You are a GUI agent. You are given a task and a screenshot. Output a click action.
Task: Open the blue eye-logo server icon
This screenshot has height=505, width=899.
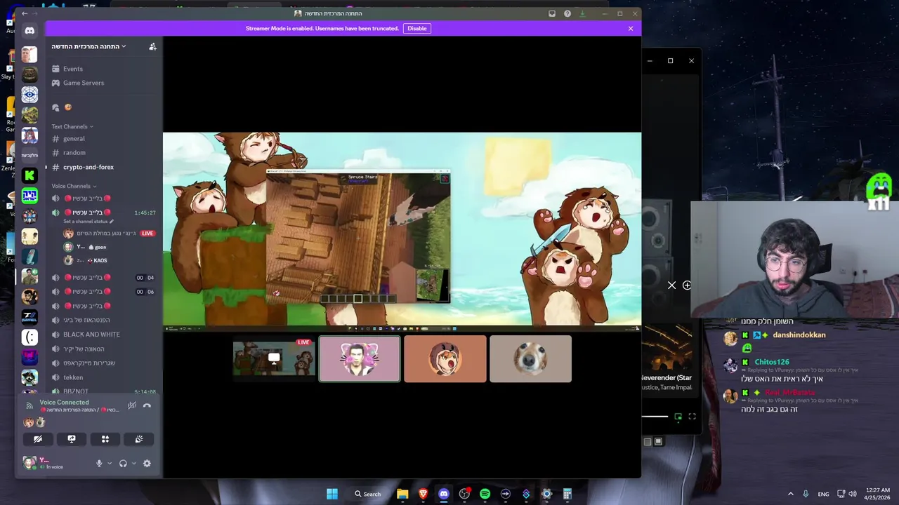29,94
